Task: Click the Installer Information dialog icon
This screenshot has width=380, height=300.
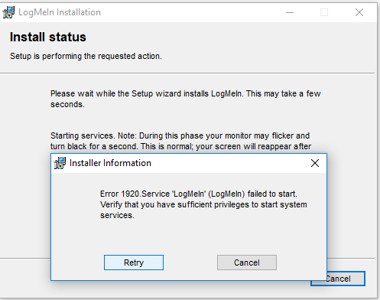Action: coord(60,163)
